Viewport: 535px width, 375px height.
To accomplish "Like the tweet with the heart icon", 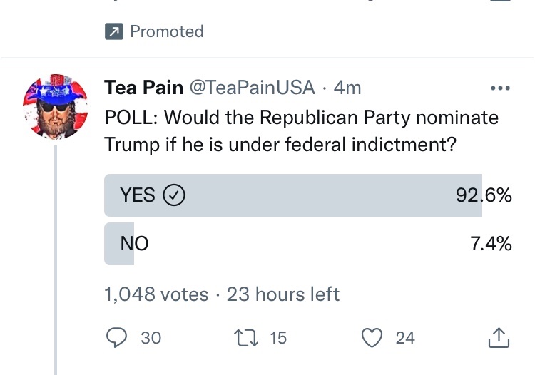I will (372, 337).
